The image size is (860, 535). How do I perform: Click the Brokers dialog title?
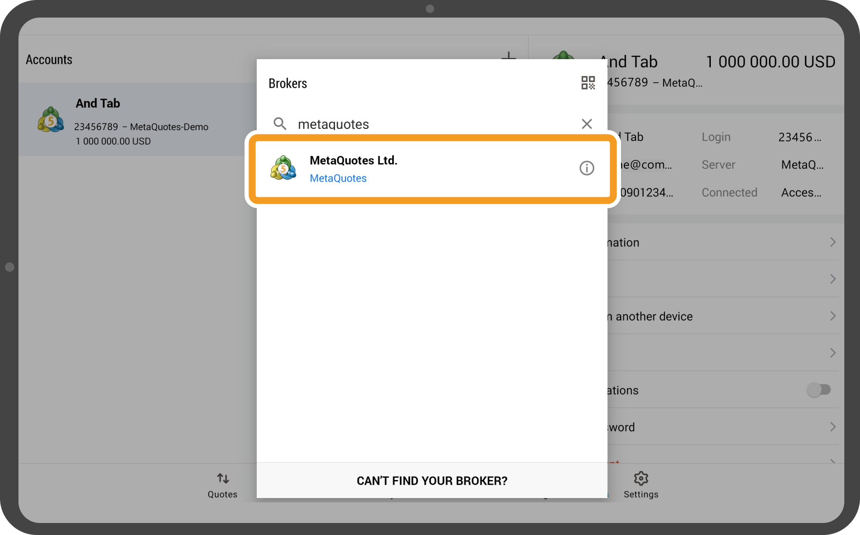coord(288,84)
